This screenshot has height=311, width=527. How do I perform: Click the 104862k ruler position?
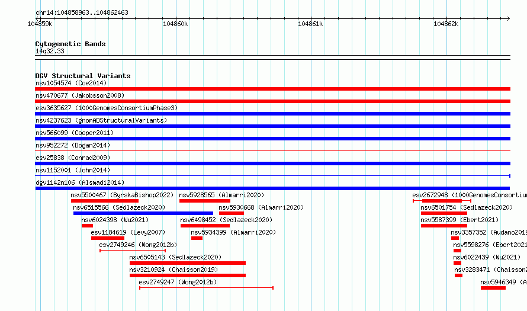tap(446, 24)
